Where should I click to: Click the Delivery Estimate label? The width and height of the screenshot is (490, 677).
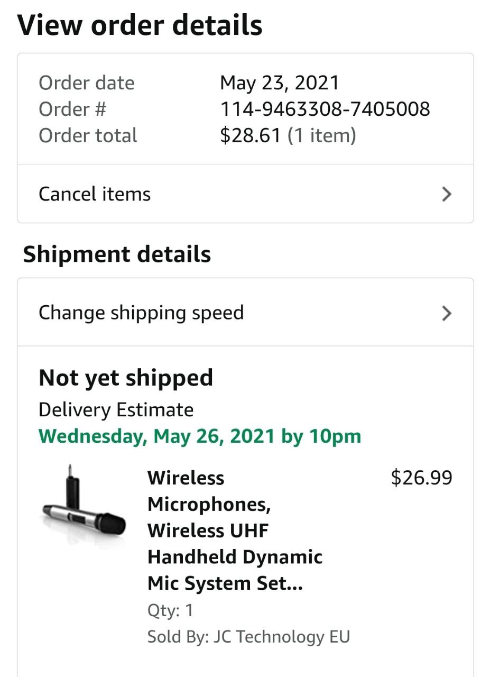(116, 410)
